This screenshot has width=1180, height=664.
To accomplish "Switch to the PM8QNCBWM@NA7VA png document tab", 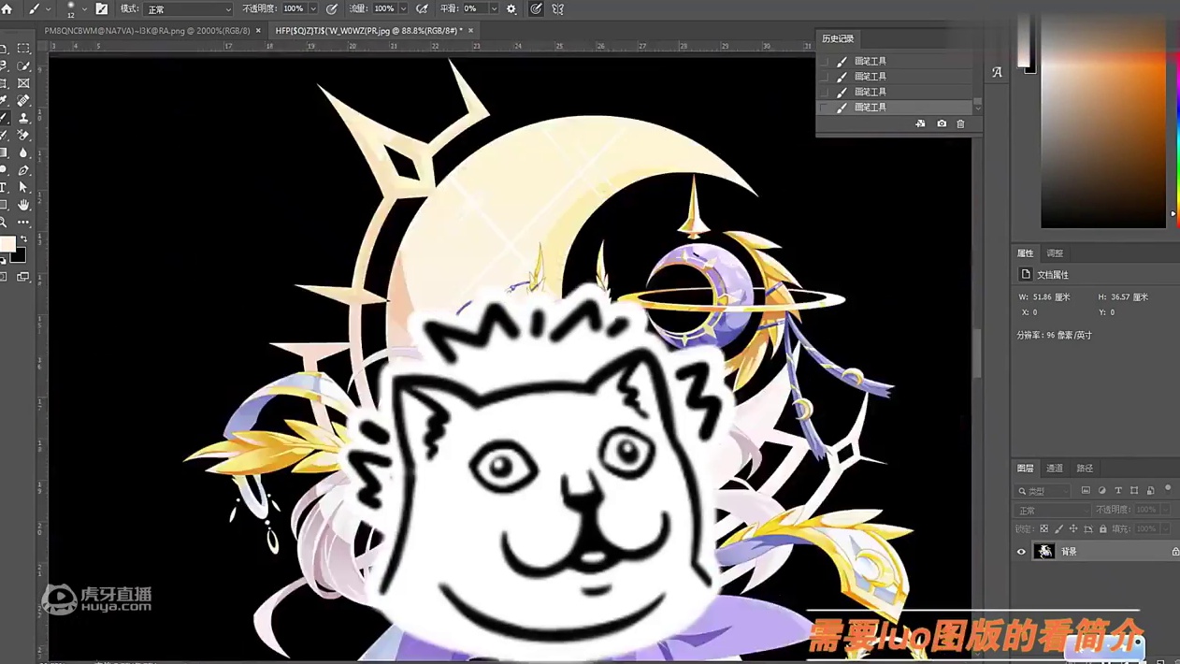I will (x=147, y=31).
